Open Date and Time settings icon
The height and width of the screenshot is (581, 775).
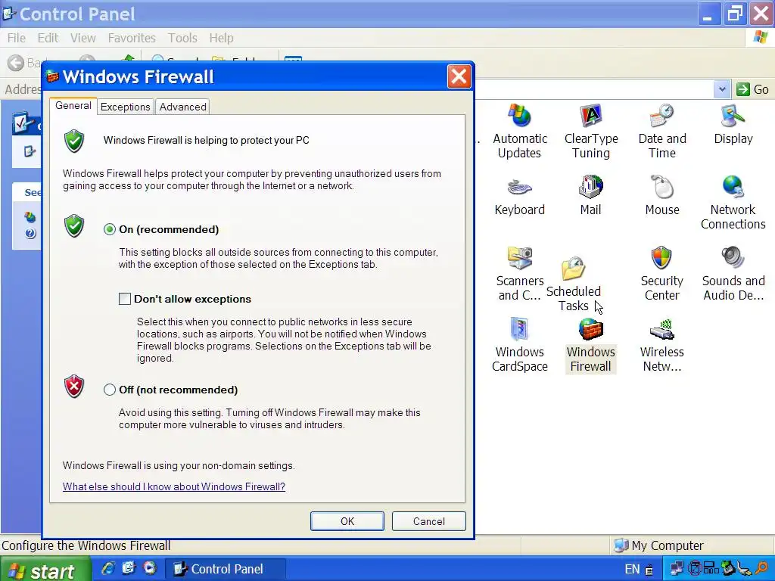(661, 116)
